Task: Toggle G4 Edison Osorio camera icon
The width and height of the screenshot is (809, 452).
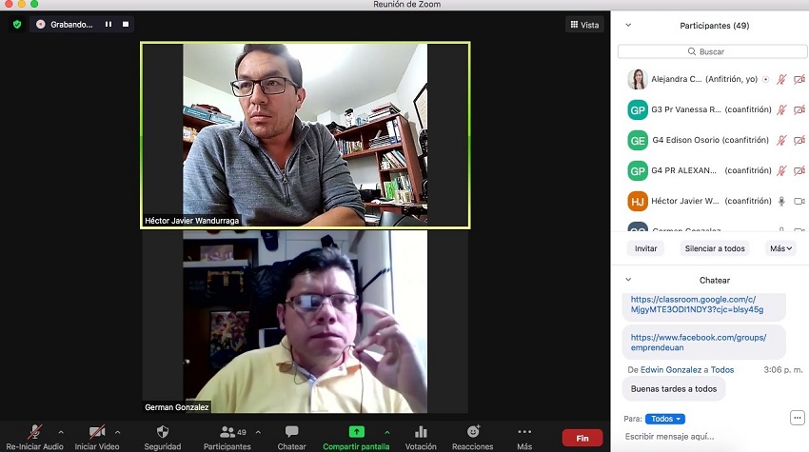Action: pos(799,140)
